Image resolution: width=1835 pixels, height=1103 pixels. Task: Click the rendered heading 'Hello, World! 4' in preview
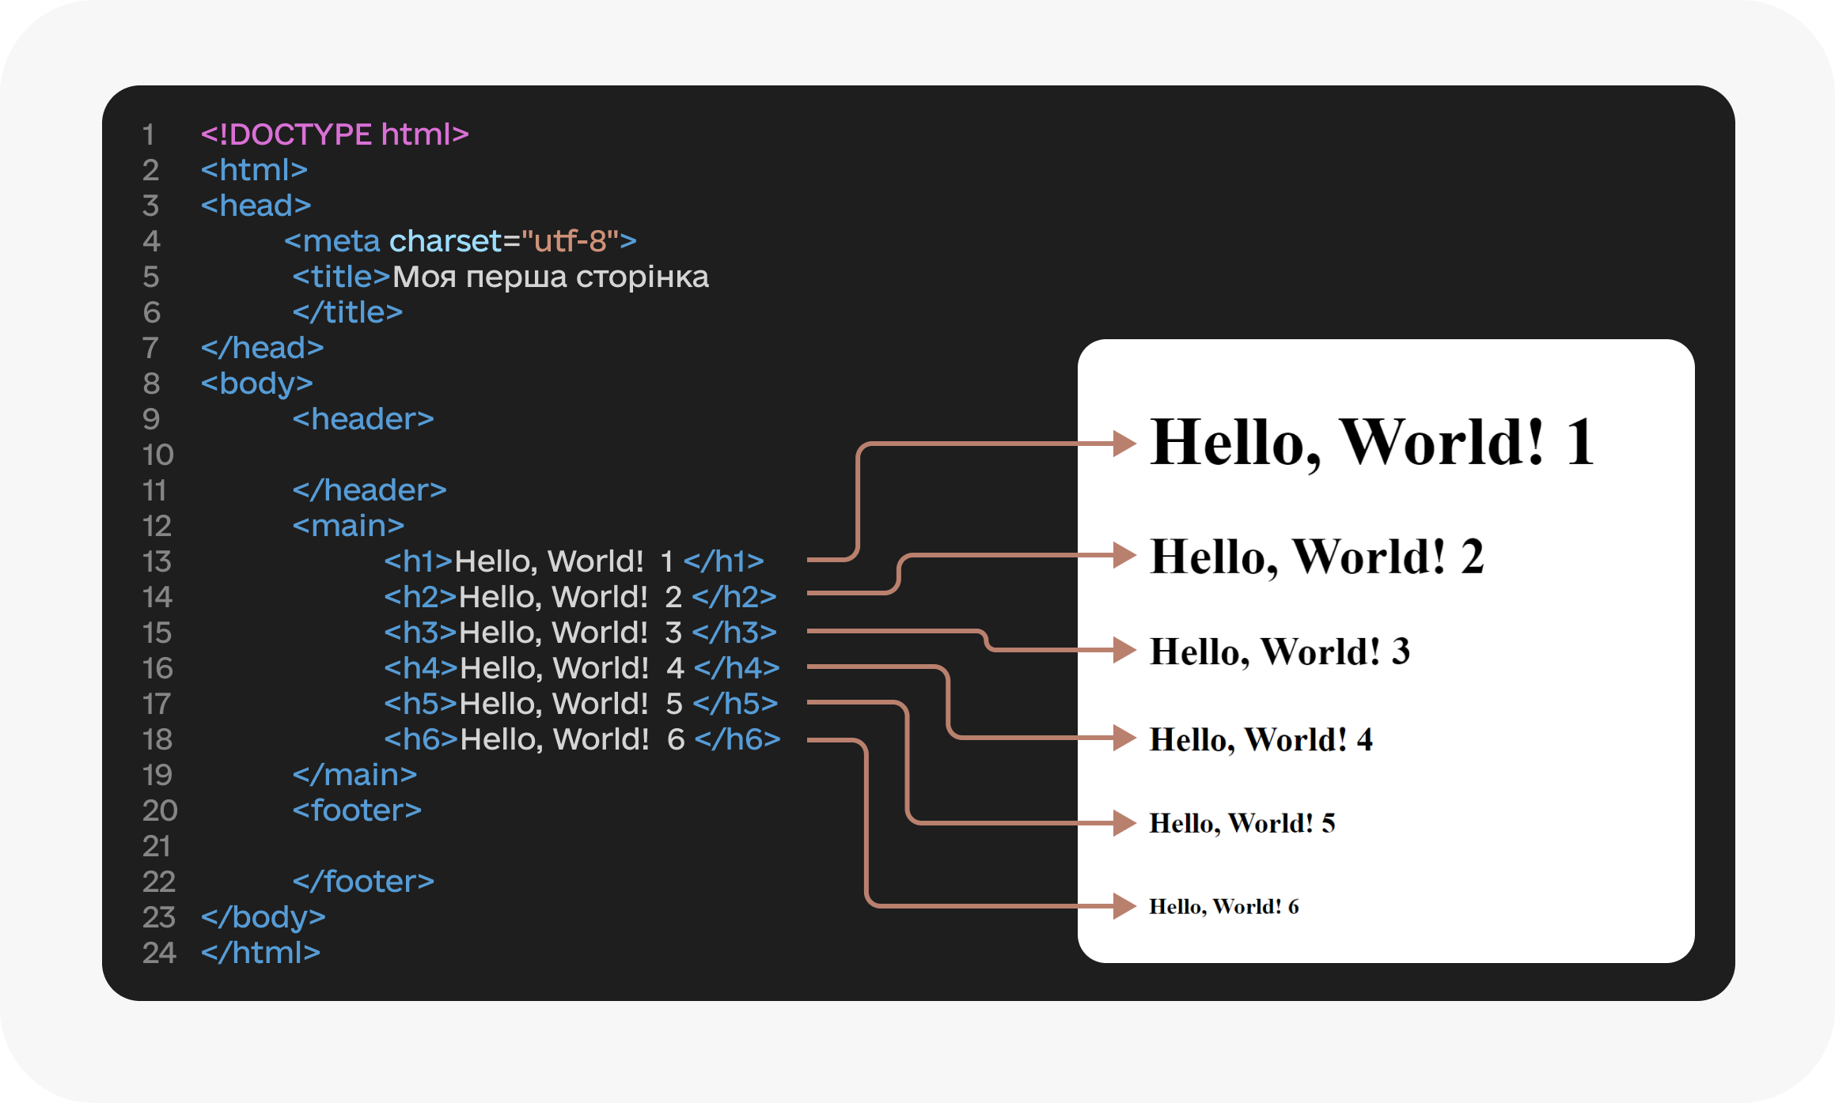pyautogui.click(x=1261, y=740)
